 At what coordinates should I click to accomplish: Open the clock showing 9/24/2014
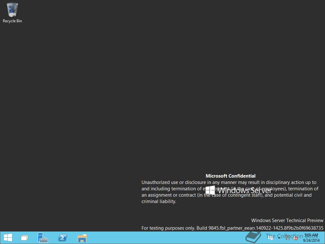(x=311, y=238)
